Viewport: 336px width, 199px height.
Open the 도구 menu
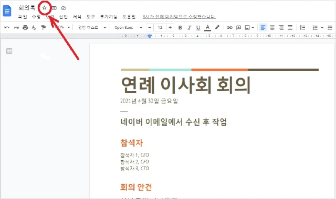(90, 17)
